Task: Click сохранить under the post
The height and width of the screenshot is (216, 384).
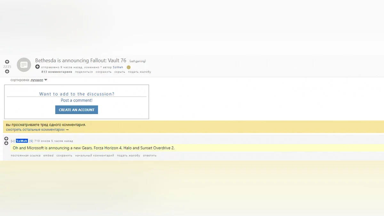Action: [103, 72]
